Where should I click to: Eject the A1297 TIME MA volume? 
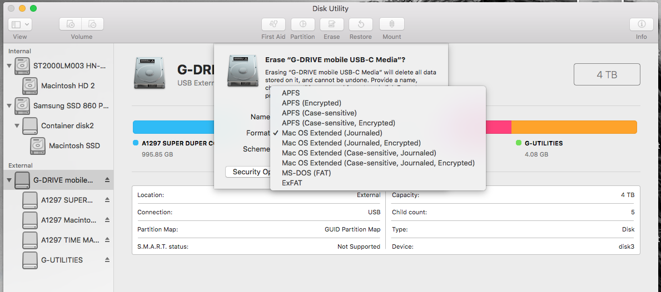tap(107, 240)
